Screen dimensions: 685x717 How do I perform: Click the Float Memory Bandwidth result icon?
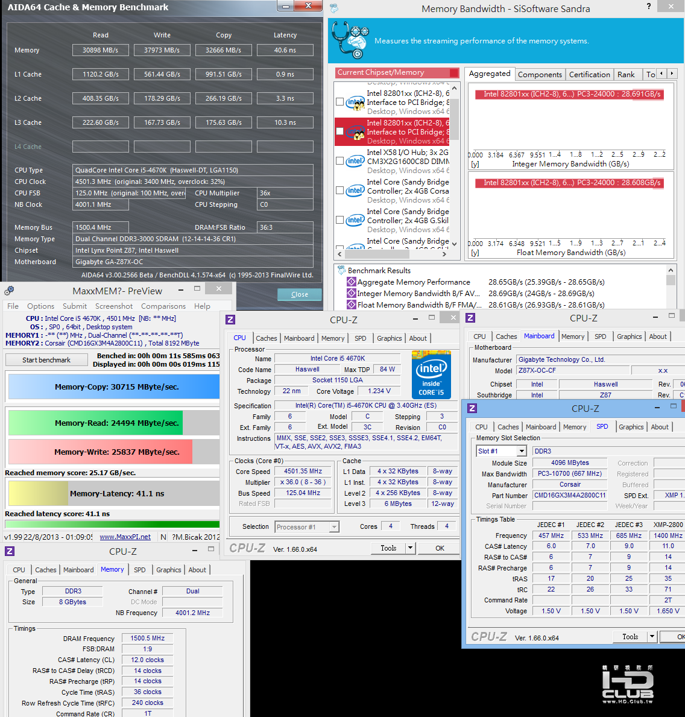(351, 305)
